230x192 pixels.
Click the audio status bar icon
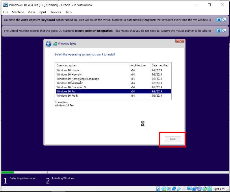pyautogui.click(x=169, y=189)
